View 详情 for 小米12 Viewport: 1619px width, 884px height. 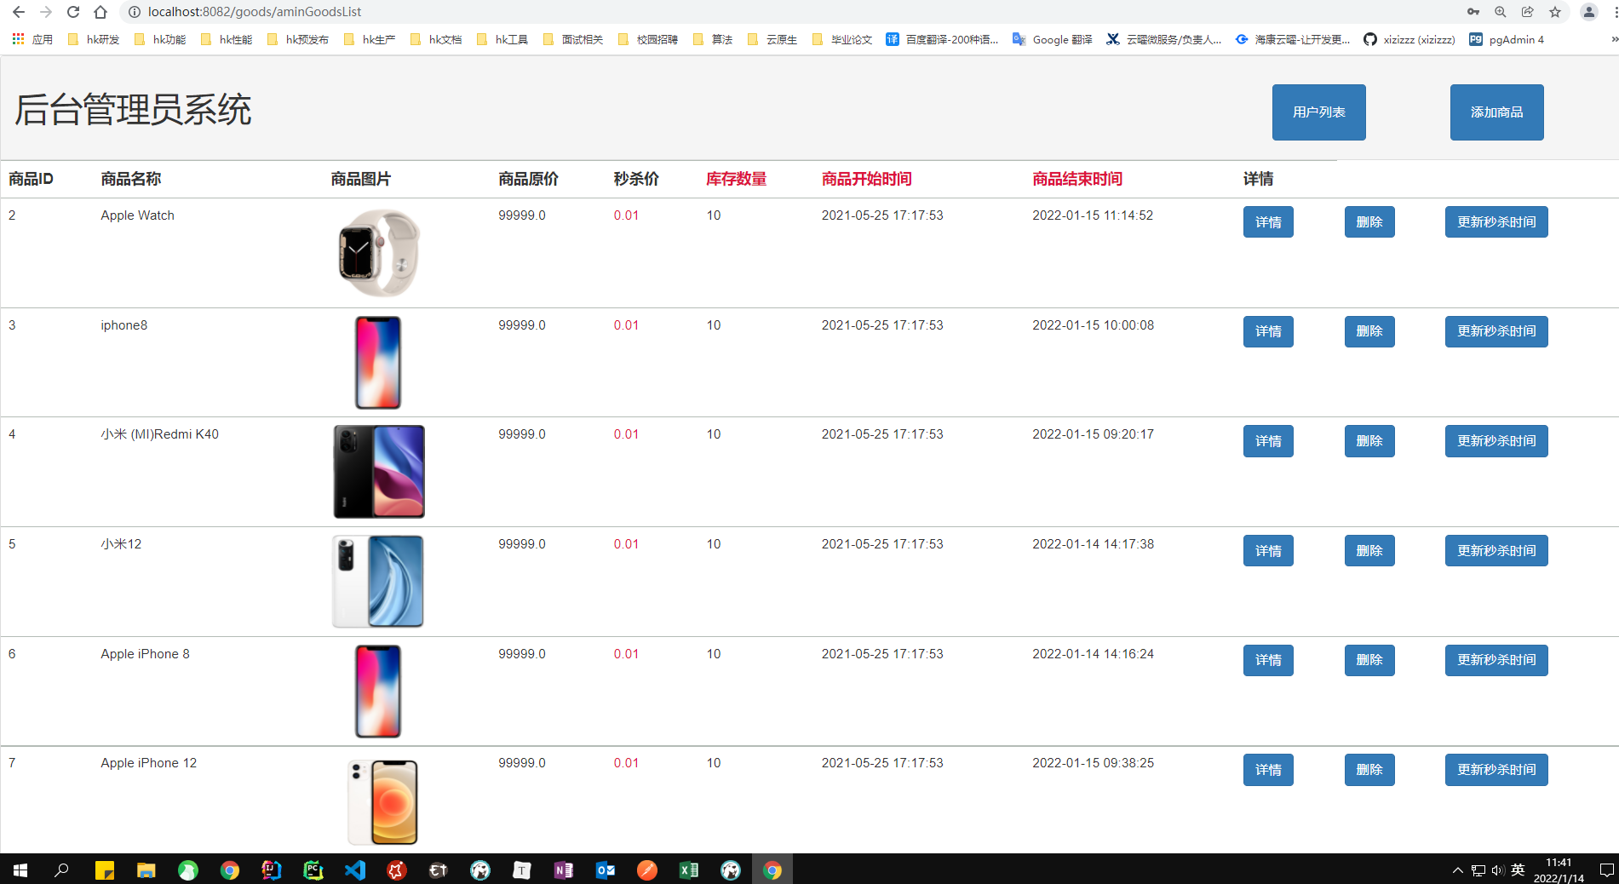click(1268, 550)
